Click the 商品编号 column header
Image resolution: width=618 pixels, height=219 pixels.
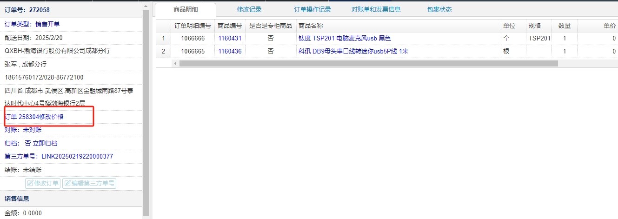click(x=230, y=26)
